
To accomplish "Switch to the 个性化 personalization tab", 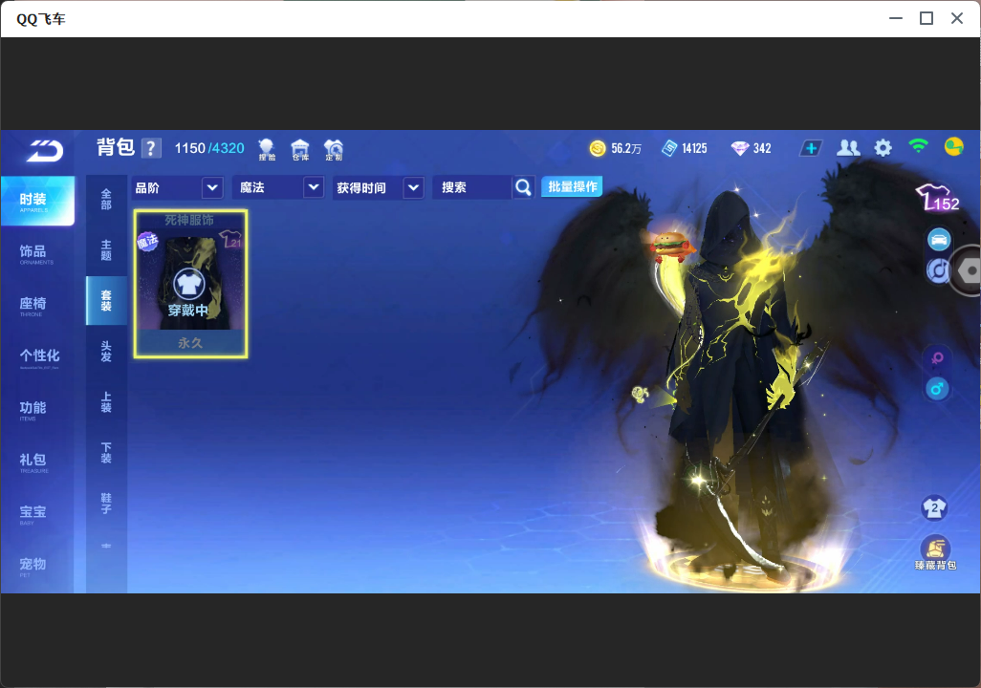I will tap(37, 357).
